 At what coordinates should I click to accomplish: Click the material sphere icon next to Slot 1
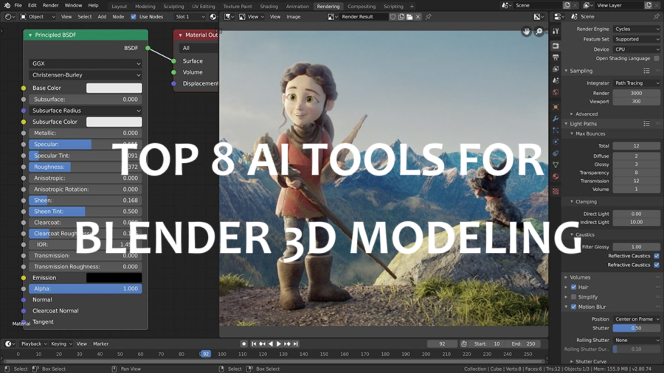coord(213,17)
